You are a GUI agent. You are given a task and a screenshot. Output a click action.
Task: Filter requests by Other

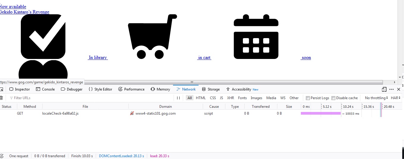click(x=294, y=98)
